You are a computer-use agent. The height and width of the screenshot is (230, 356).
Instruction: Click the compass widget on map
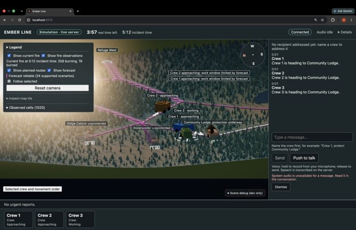tap(253, 55)
